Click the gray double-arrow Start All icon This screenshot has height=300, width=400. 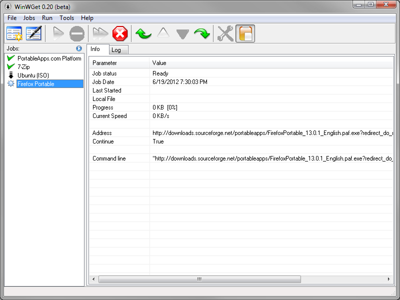tap(100, 33)
